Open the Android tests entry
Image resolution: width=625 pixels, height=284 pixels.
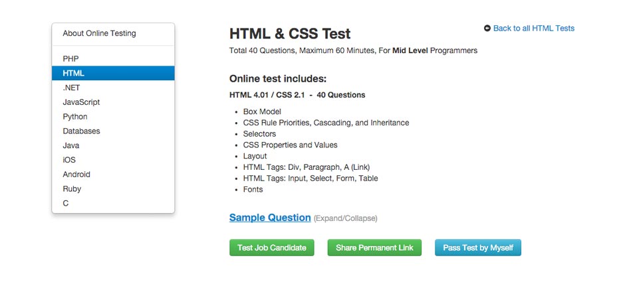coord(76,175)
